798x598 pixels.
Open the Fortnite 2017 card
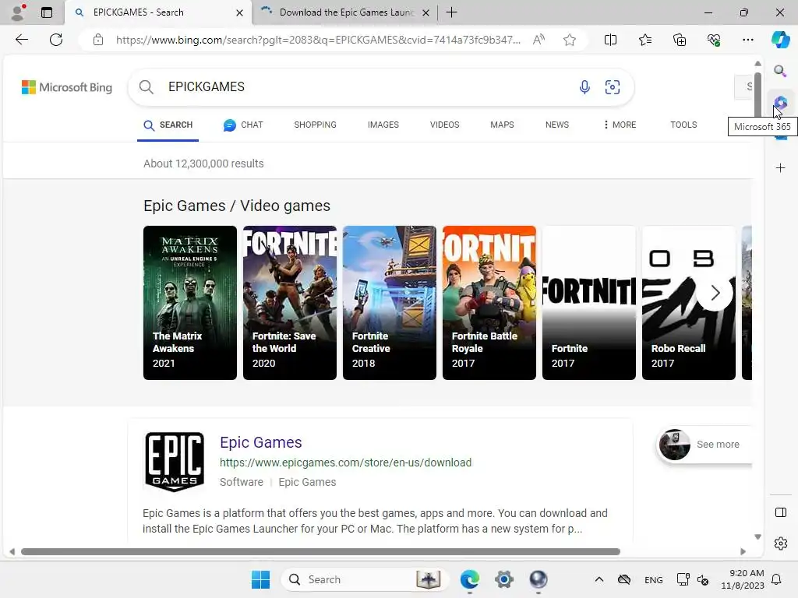(589, 303)
